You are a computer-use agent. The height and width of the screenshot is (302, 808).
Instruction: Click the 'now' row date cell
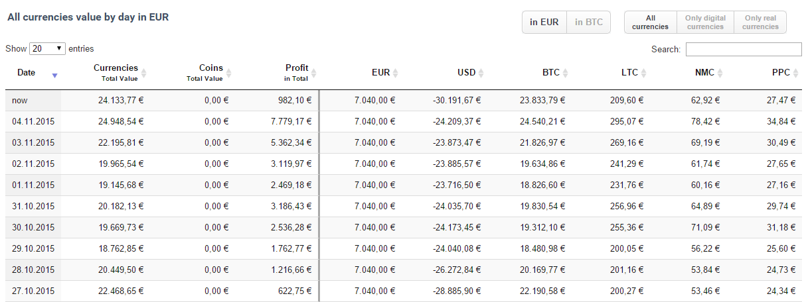pyautogui.click(x=33, y=101)
